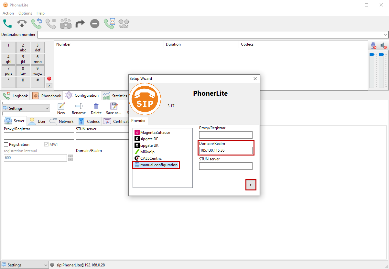The image size is (389, 269).
Task: Switch to the Phonebook tab
Action: (x=47, y=96)
